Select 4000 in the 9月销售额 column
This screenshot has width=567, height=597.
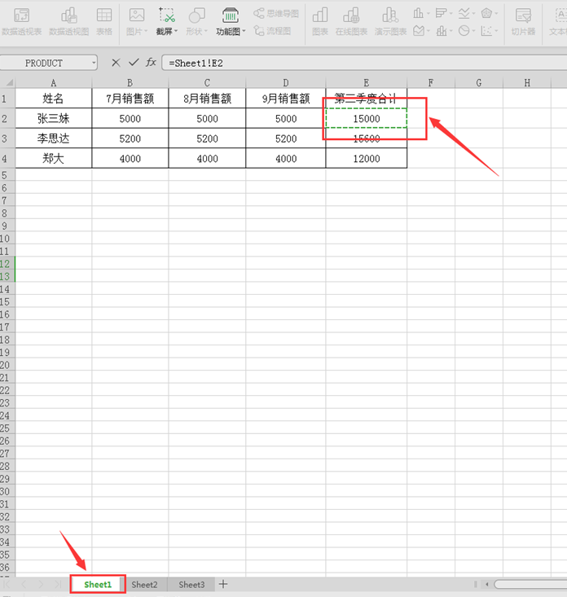click(286, 158)
